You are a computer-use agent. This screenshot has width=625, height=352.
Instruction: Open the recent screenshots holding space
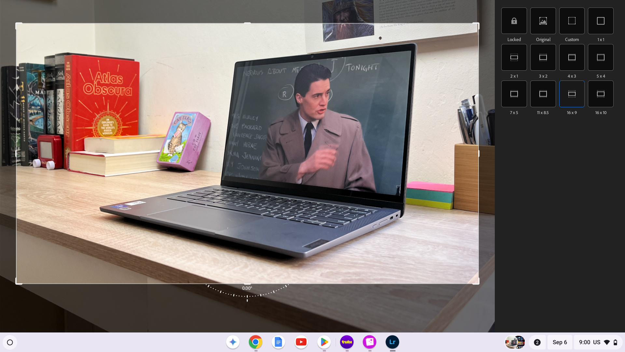[515, 342]
